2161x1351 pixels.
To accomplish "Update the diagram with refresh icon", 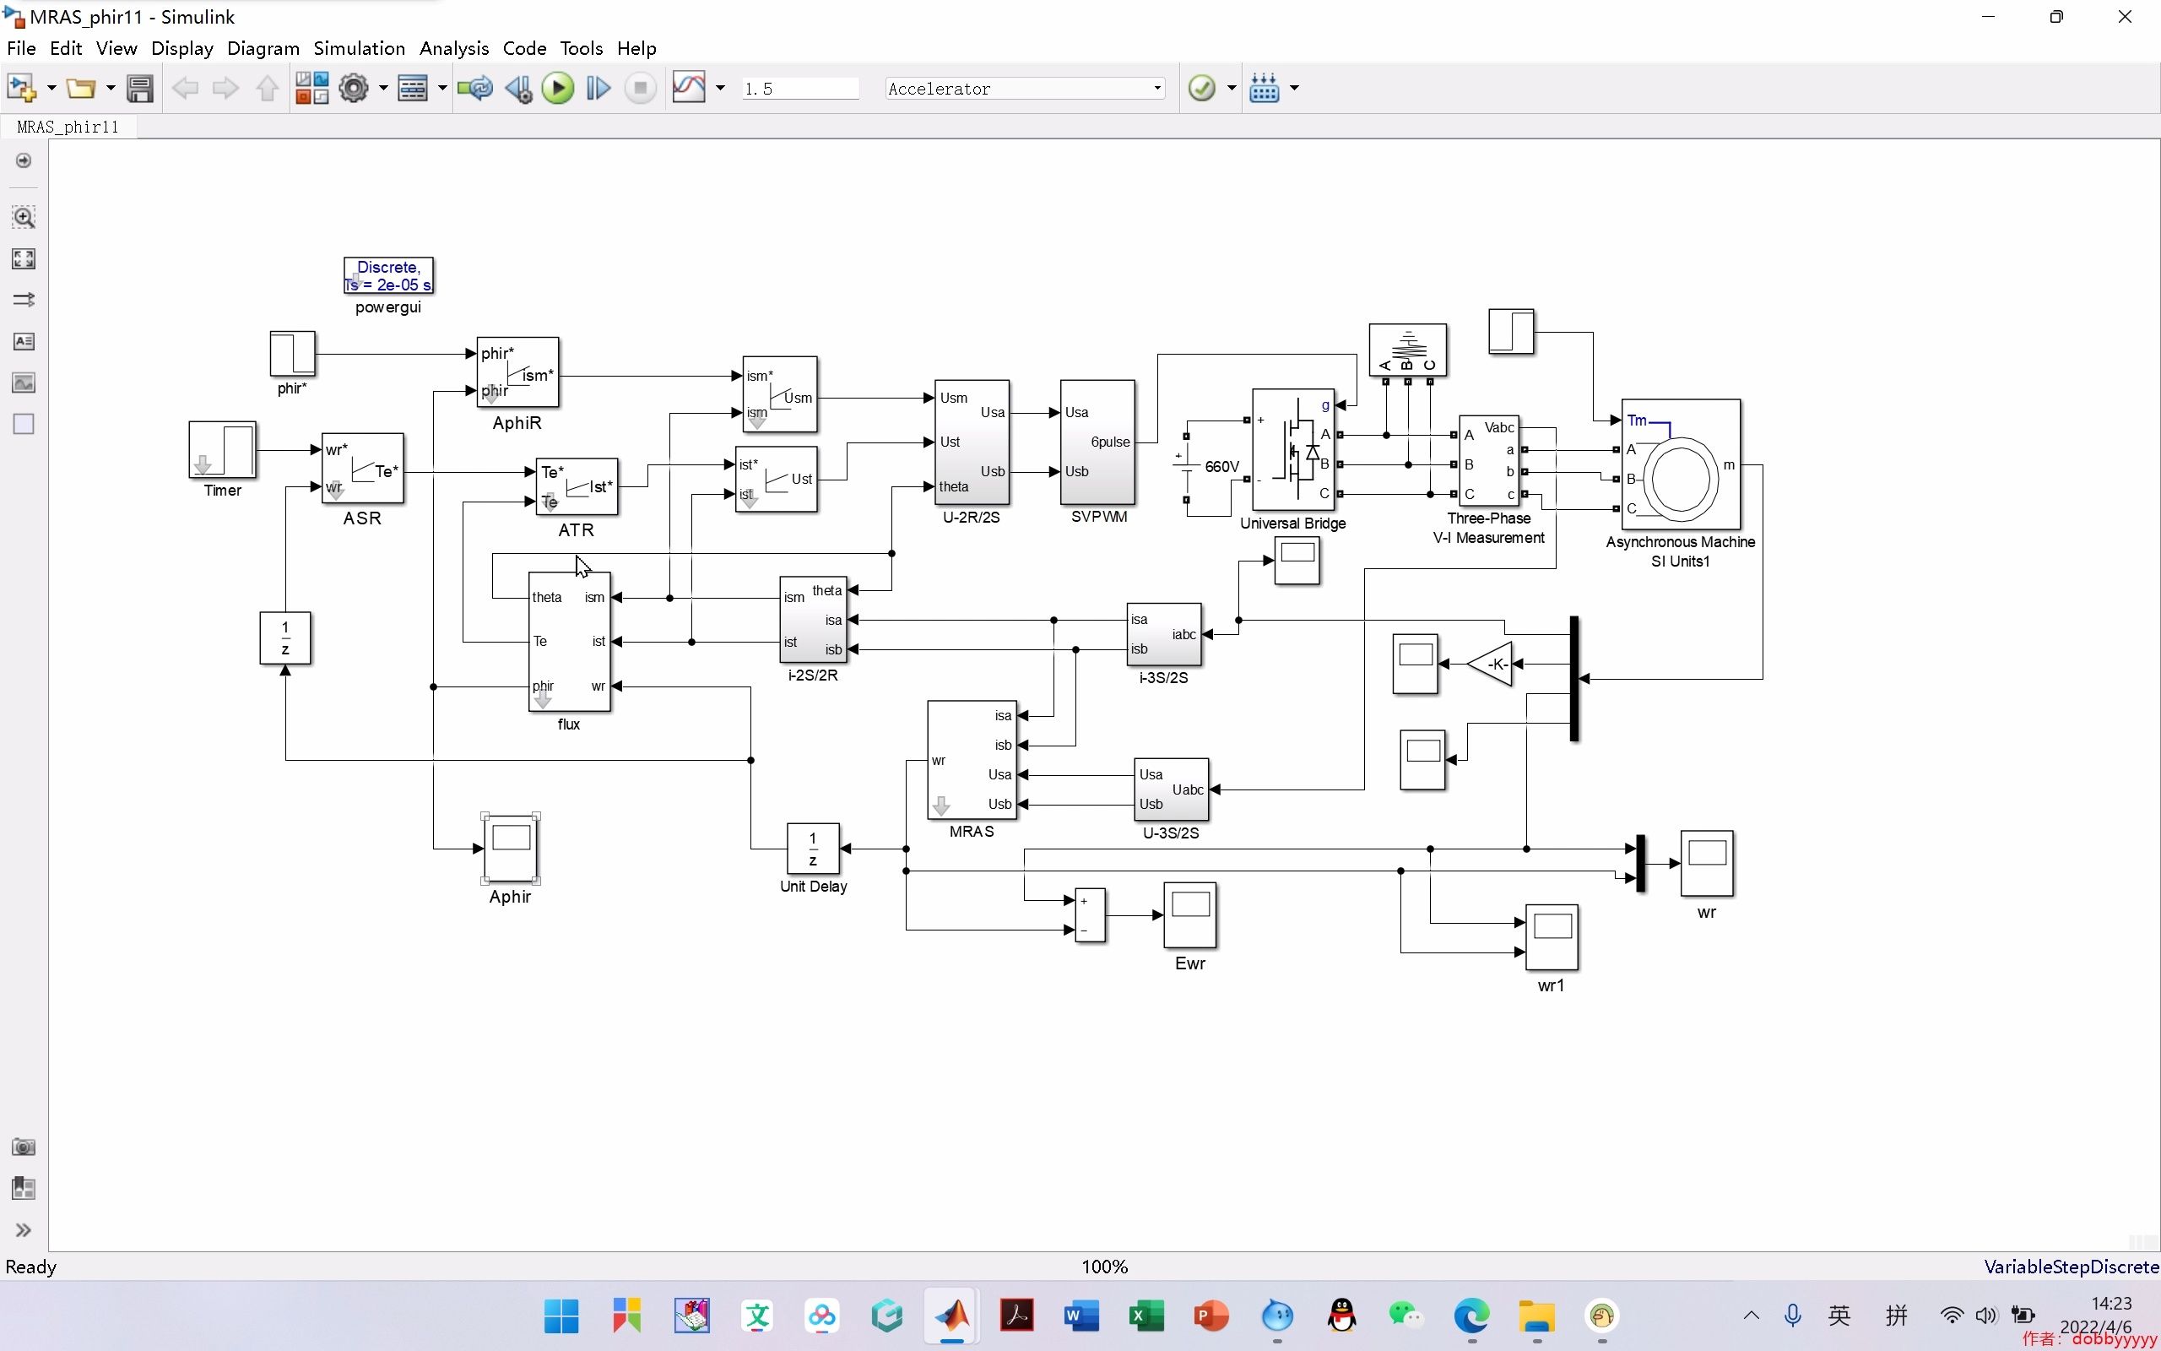I will (474, 87).
